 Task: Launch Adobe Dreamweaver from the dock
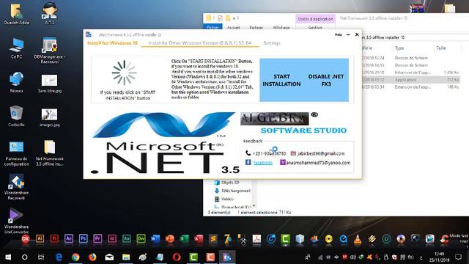point(141,238)
